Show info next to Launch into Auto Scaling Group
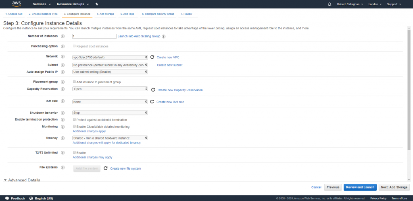The image size is (413, 201). click(x=164, y=37)
